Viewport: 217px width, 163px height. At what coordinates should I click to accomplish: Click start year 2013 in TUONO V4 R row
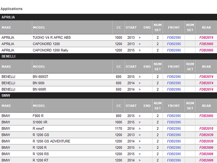[131, 37]
